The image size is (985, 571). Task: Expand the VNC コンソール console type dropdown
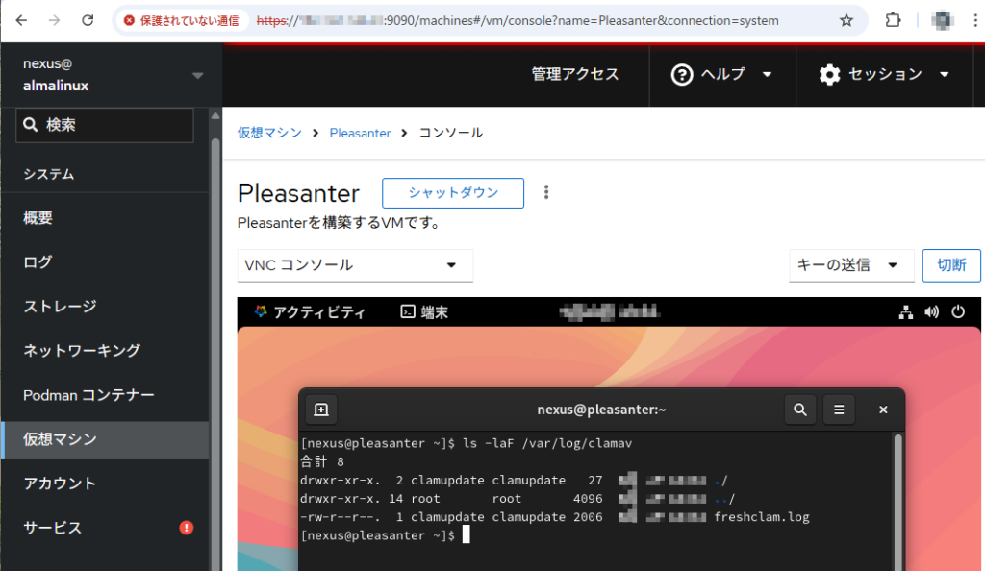coord(355,265)
